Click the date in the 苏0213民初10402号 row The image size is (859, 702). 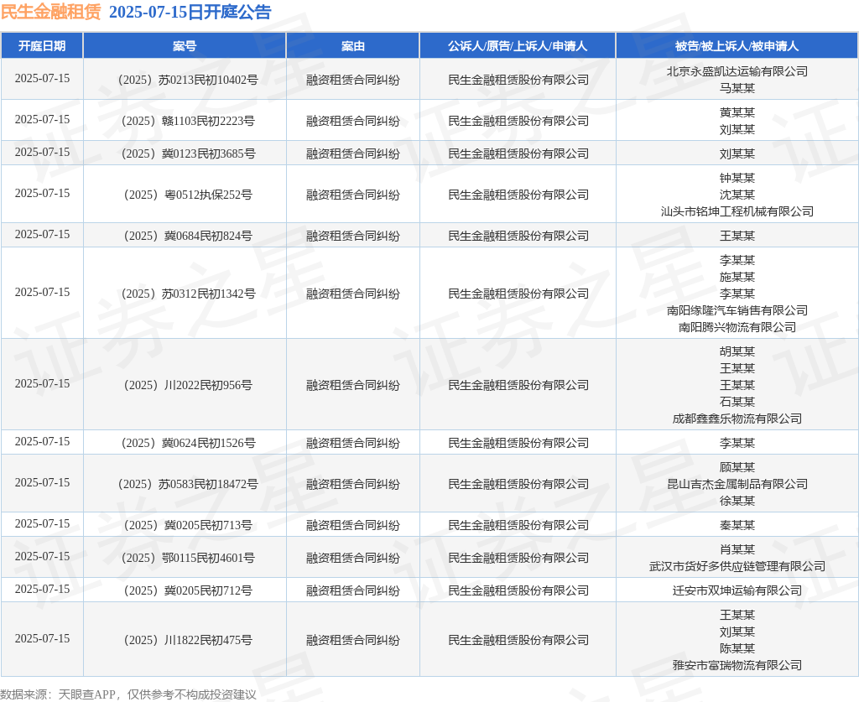pos(42,78)
